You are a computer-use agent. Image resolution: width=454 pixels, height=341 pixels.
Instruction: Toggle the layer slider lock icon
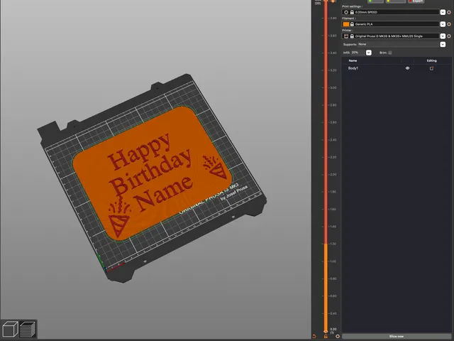[x=326, y=336]
